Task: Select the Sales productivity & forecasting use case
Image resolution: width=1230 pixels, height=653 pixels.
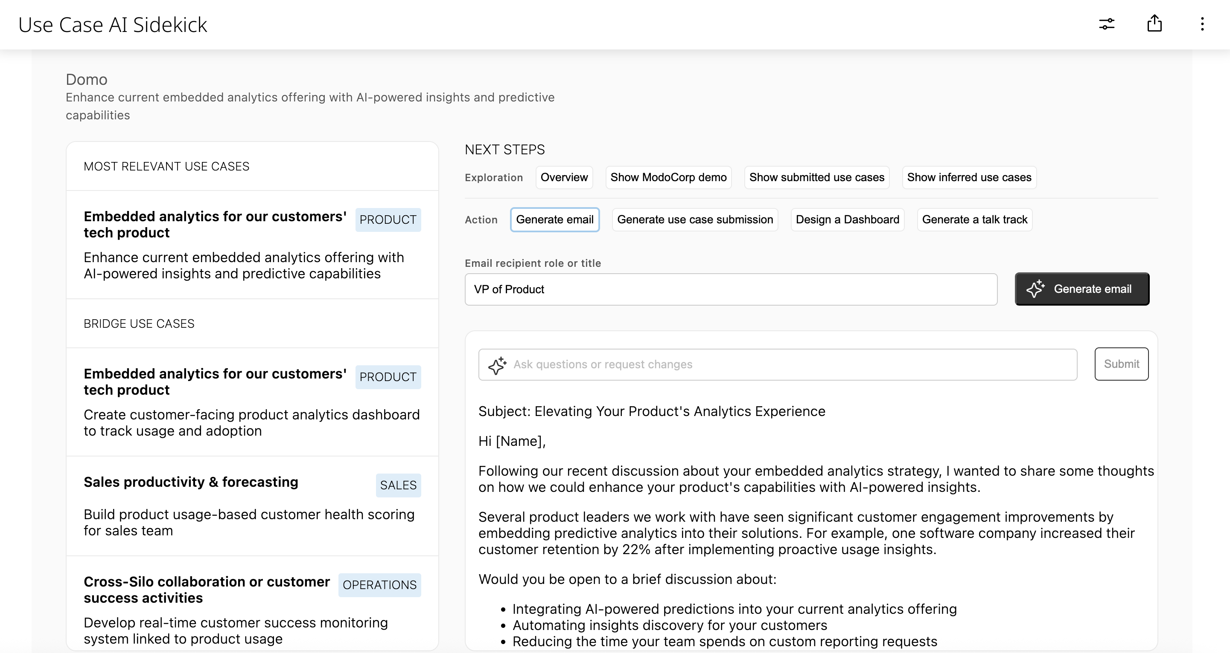Action: coord(190,482)
